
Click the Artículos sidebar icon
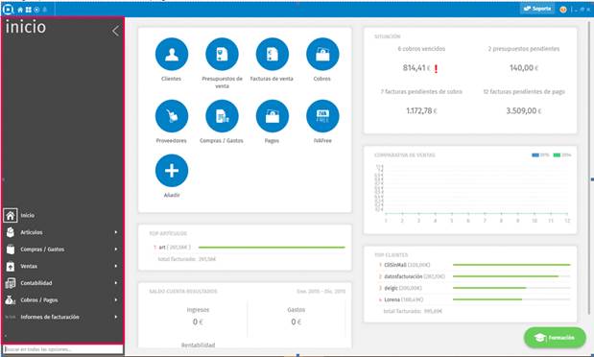click(11, 232)
